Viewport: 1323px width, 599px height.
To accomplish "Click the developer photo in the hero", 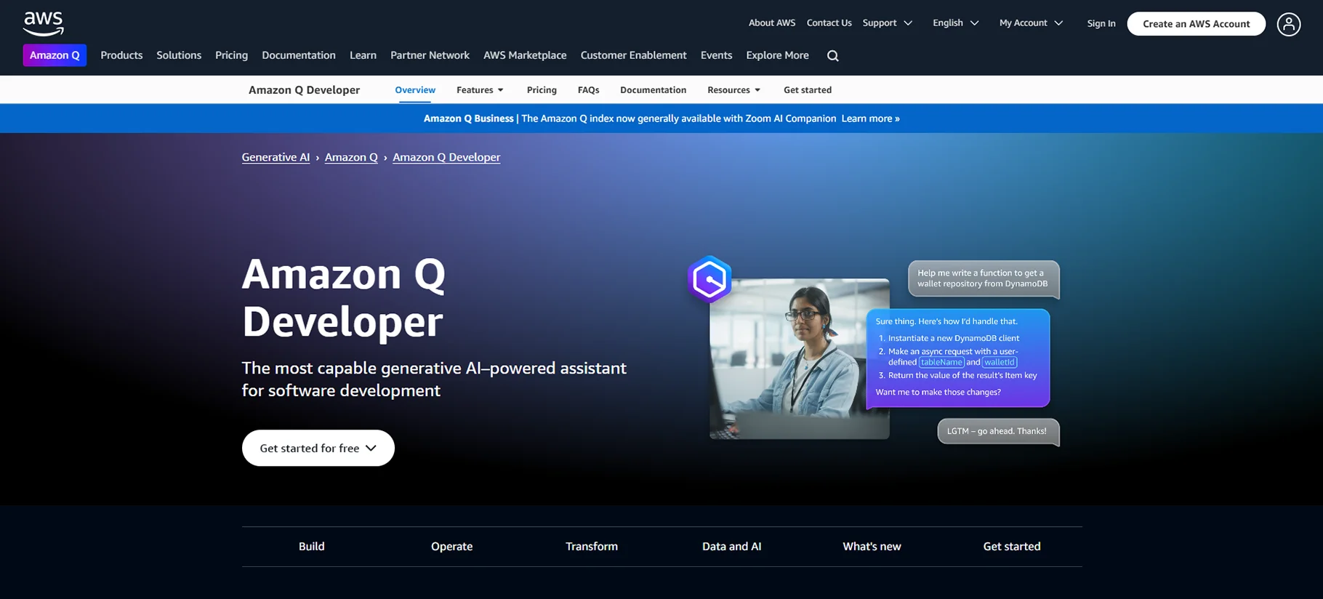I will (799, 359).
